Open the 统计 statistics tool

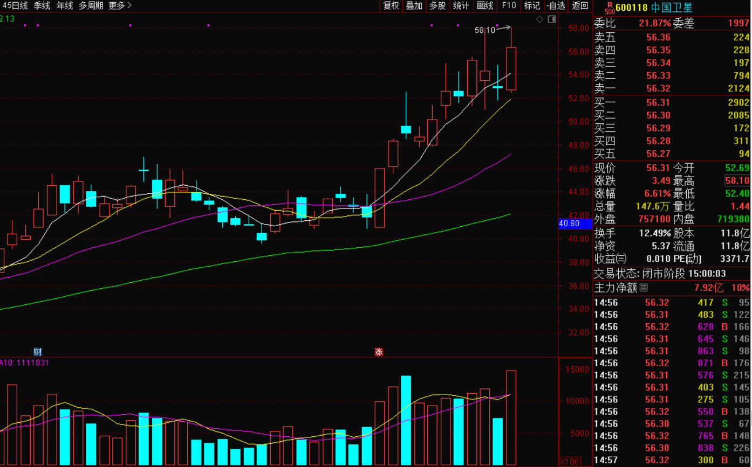coord(461,6)
